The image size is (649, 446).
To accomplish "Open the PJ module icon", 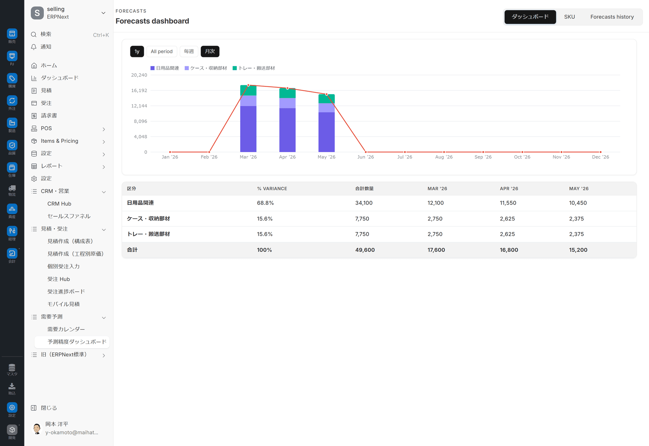I will click(12, 56).
